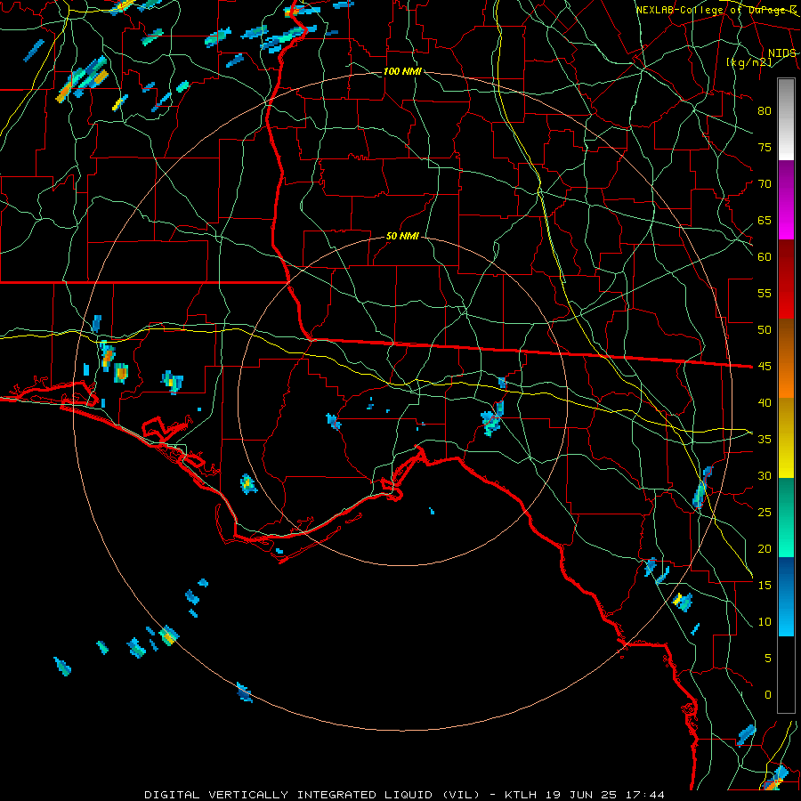Click the "KTLH" station identifier in footer
The height and width of the screenshot is (801, 801).
(522, 795)
